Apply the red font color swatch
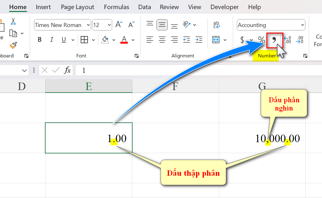The image size is (322, 198). point(124,40)
